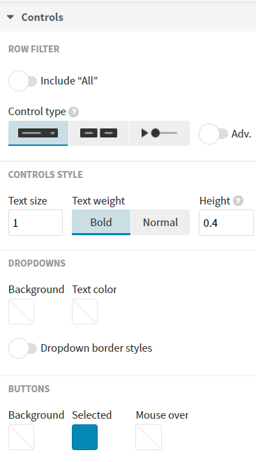The height and width of the screenshot is (462, 256).
Task: Enable the Adv. toggle
Action: pyautogui.click(x=213, y=134)
